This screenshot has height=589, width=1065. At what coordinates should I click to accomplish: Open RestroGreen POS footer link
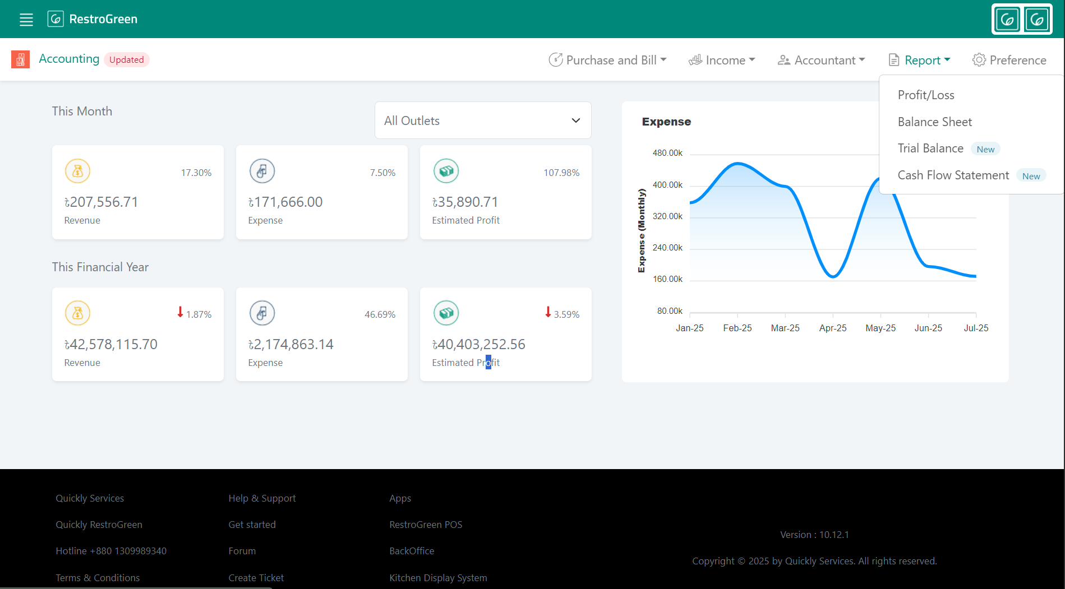pos(426,525)
